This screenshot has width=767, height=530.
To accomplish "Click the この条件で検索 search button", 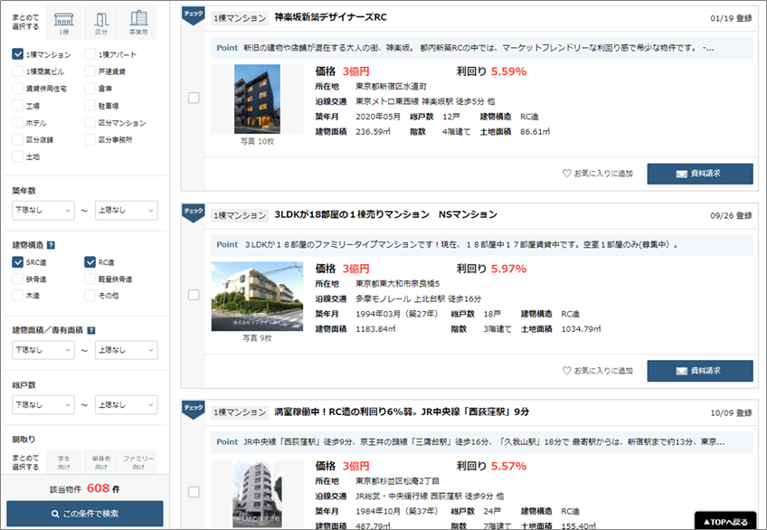I will (85, 515).
